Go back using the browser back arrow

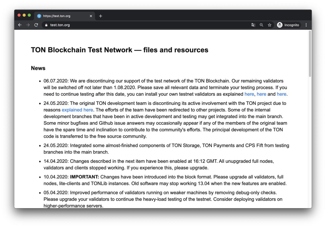(x=20, y=25)
